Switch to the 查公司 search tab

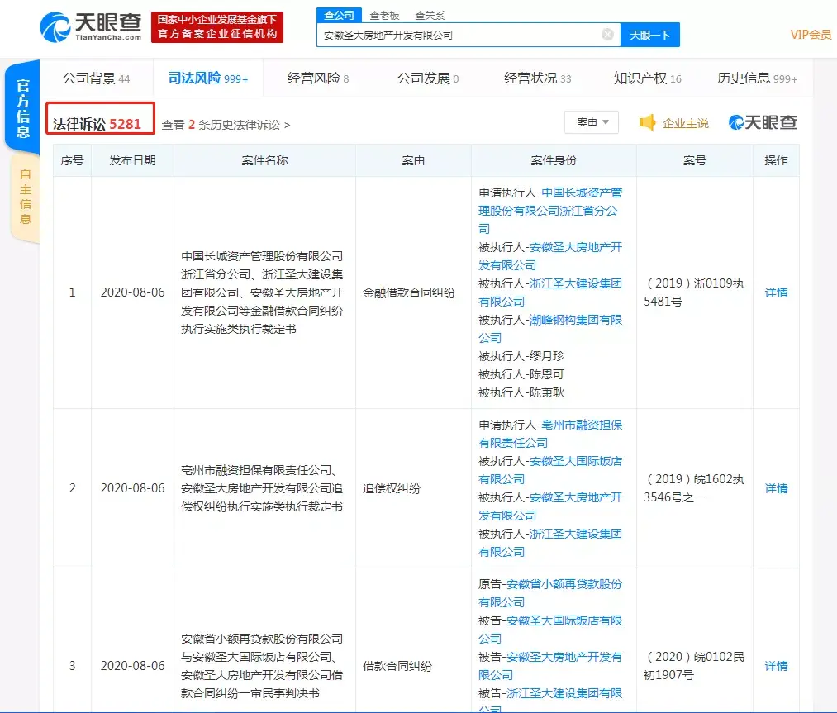[x=339, y=15]
